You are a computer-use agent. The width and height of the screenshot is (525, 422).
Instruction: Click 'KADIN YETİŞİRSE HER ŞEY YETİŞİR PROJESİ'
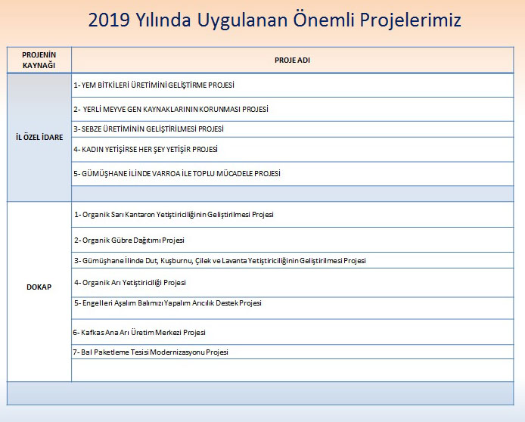tap(292, 150)
